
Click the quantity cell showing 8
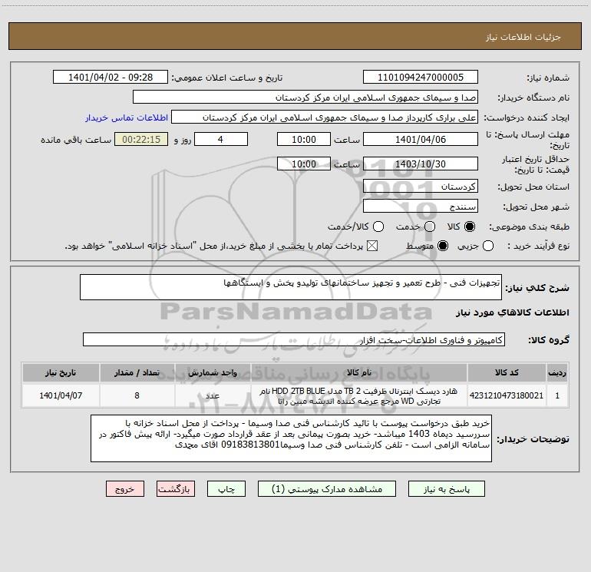pyautogui.click(x=137, y=395)
